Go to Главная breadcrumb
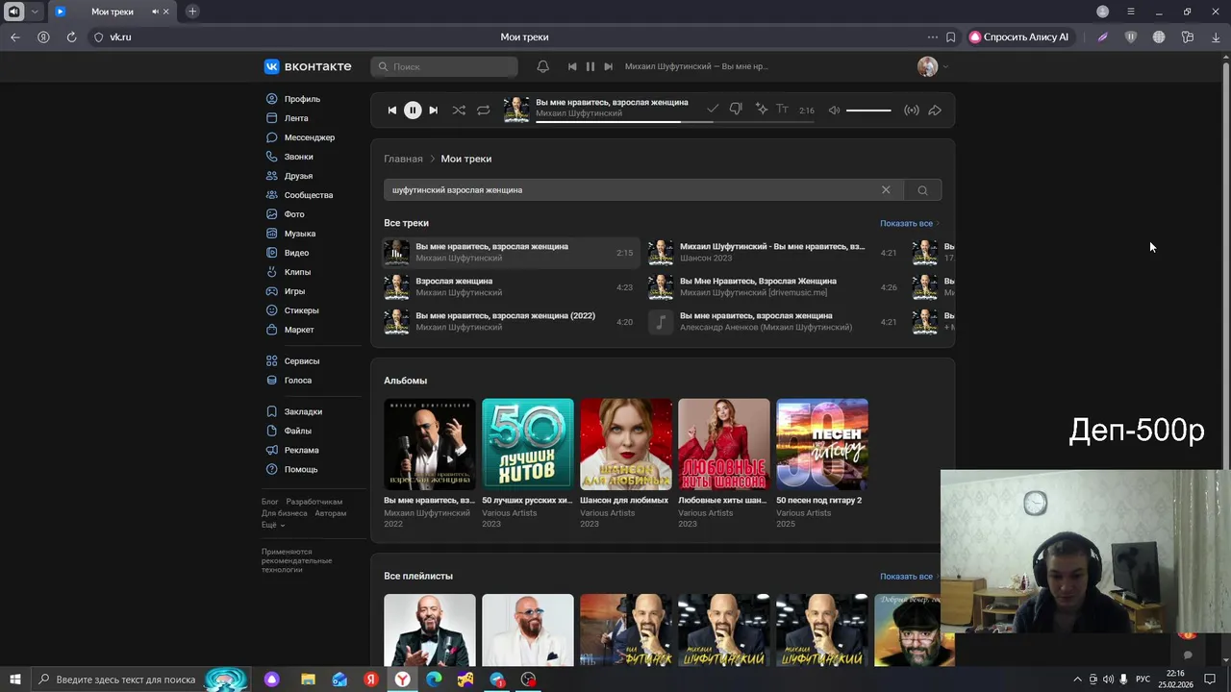Viewport: 1231px width, 692px height. [403, 159]
